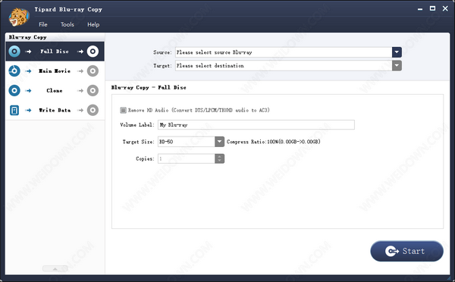Click the Copies number field
The width and height of the screenshot is (455, 282).
tap(187, 158)
